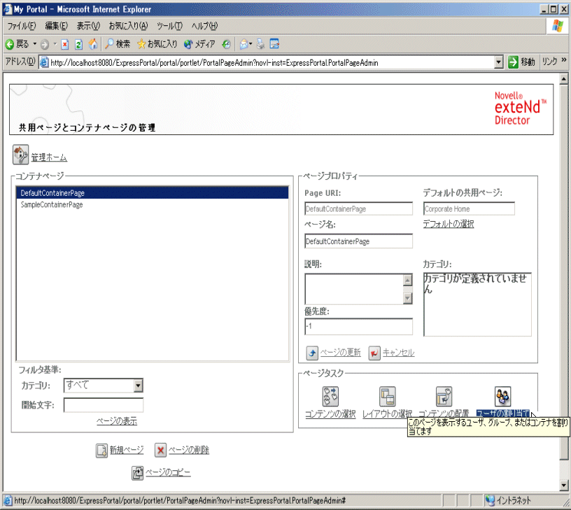Screen dimensions: 571x510
Task: Click the copy page (ページのコピー) icon
Action: point(137,473)
